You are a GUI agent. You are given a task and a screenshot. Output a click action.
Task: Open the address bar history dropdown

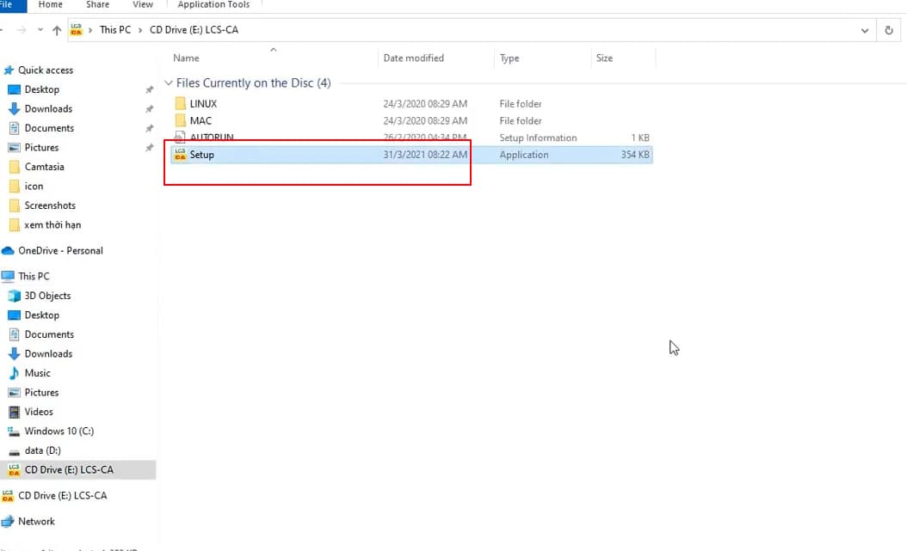(x=865, y=30)
